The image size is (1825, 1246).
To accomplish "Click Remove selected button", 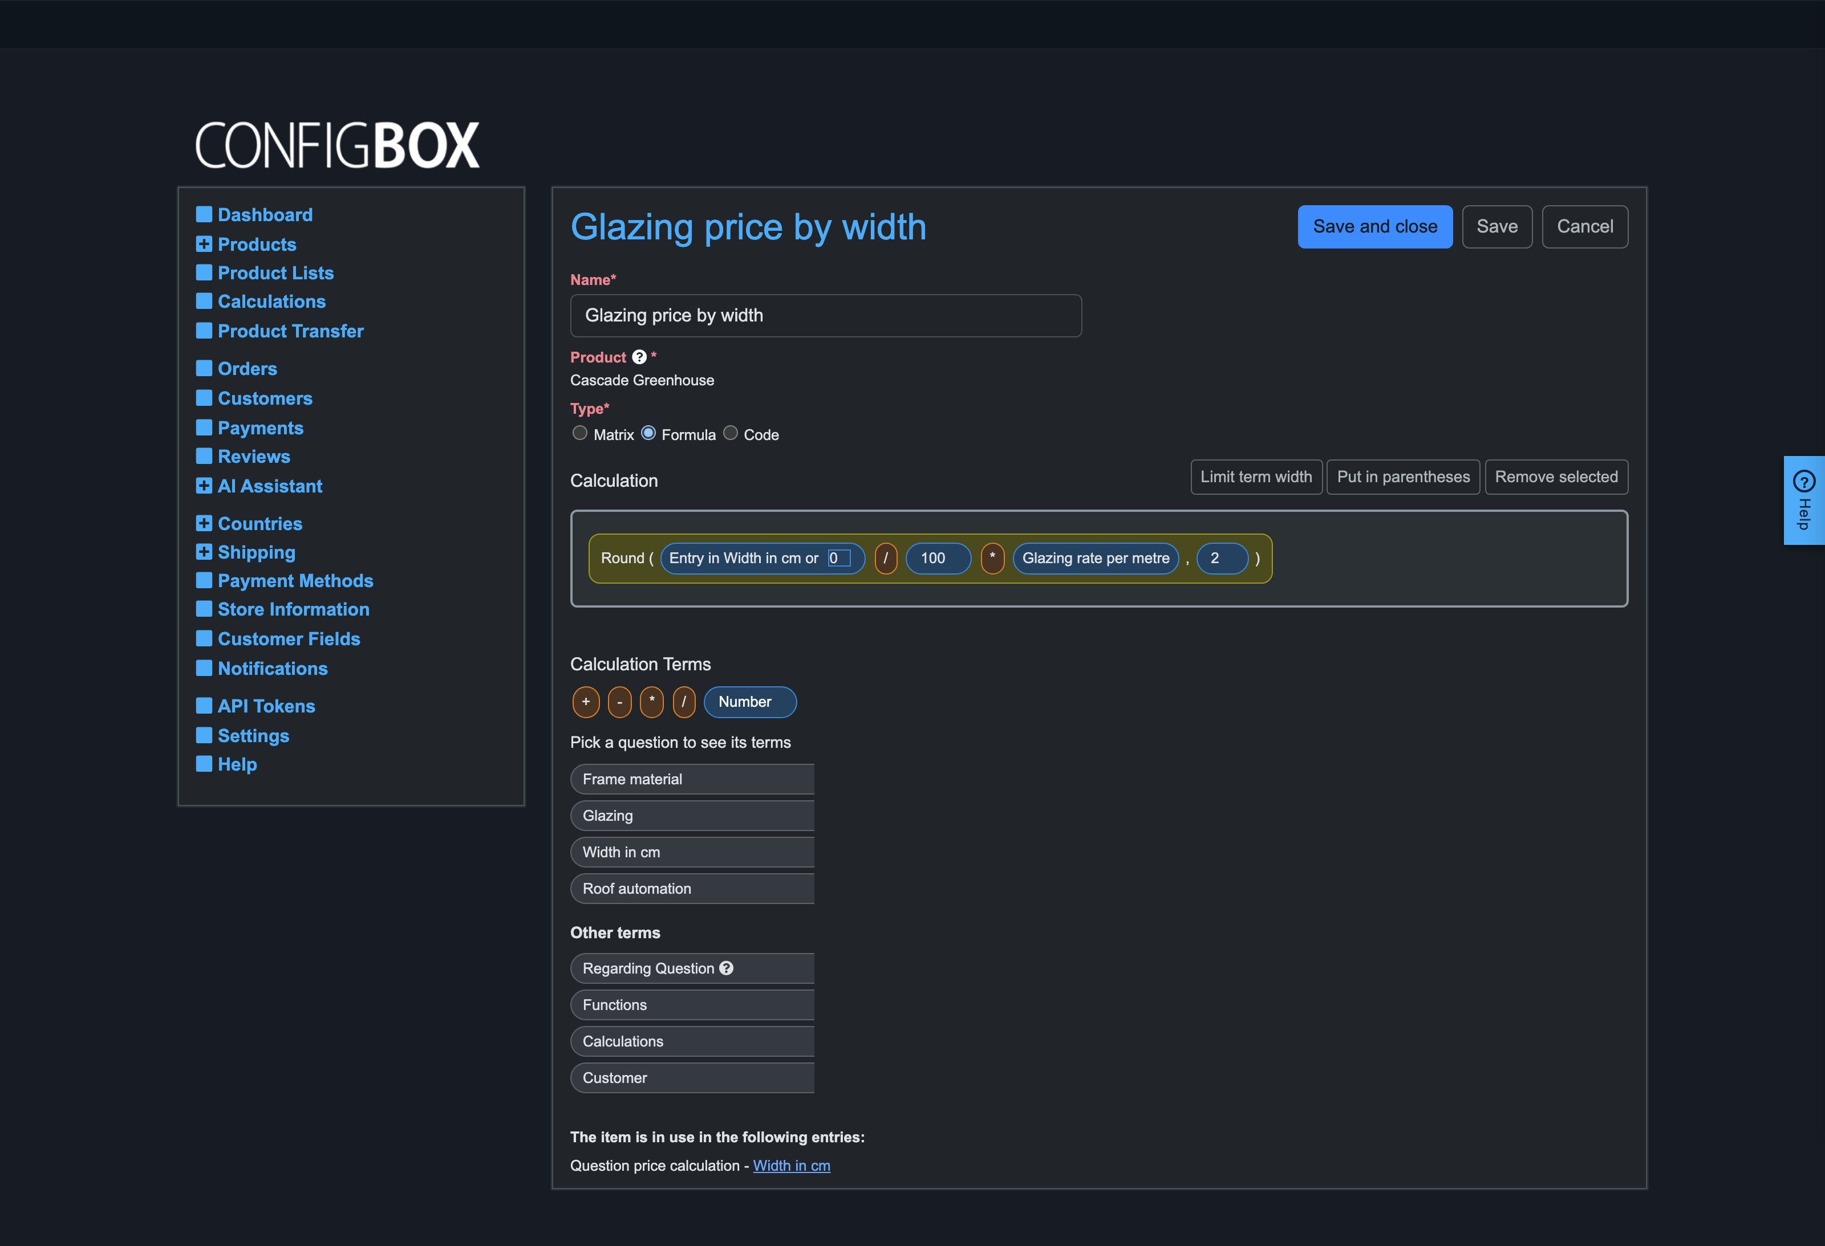I will tap(1556, 477).
